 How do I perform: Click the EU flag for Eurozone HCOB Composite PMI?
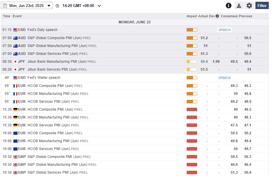tap(15, 133)
